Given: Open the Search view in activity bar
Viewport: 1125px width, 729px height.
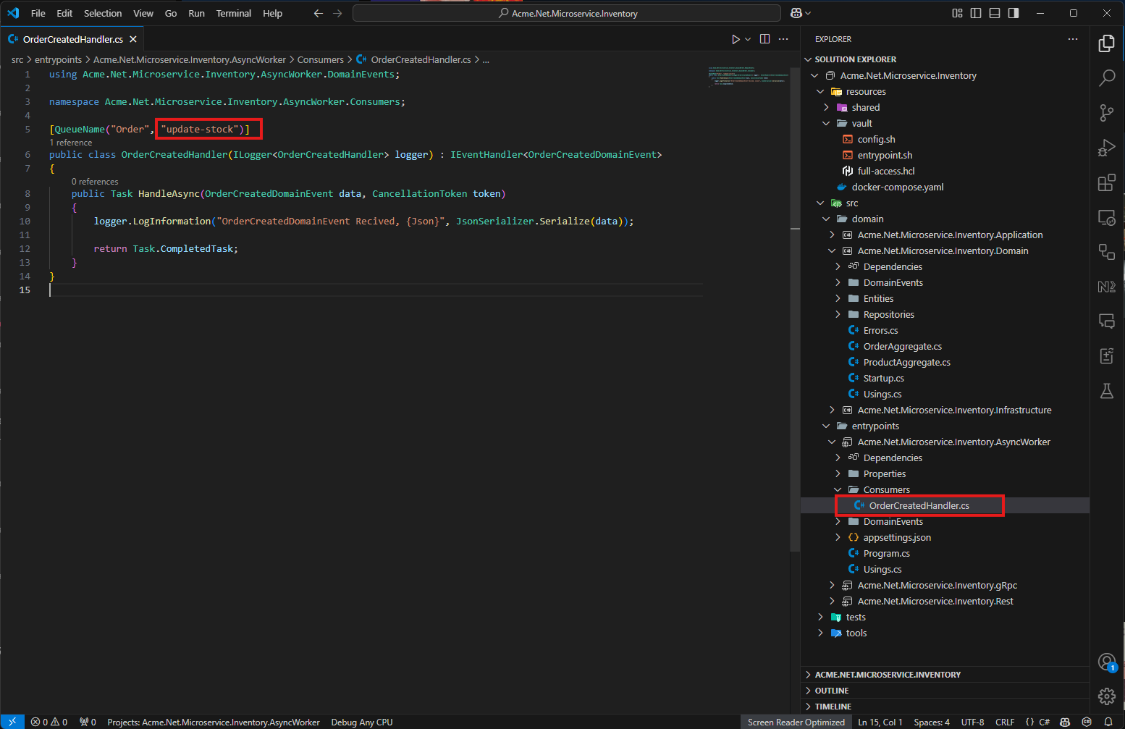Looking at the screenshot, I should click(x=1106, y=78).
